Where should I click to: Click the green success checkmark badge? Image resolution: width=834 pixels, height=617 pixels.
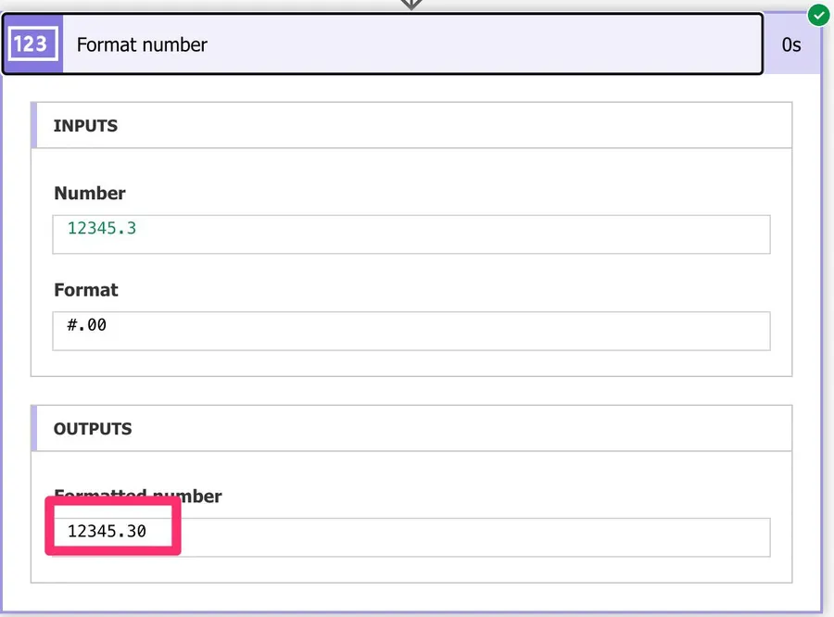coord(818,16)
